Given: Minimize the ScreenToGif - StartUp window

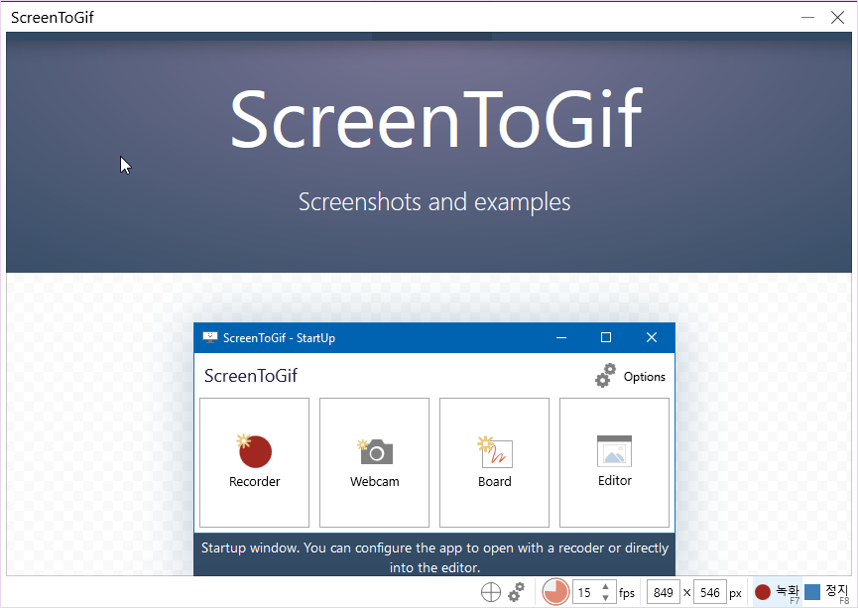Looking at the screenshot, I should click(x=561, y=337).
